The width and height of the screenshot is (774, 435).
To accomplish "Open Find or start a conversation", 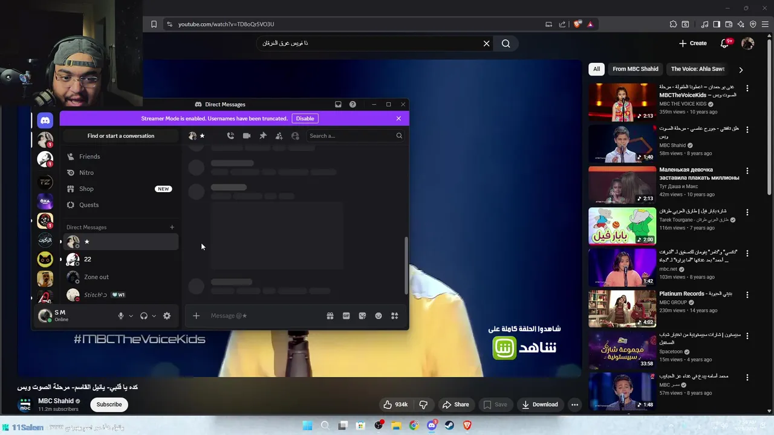I will pos(121,136).
